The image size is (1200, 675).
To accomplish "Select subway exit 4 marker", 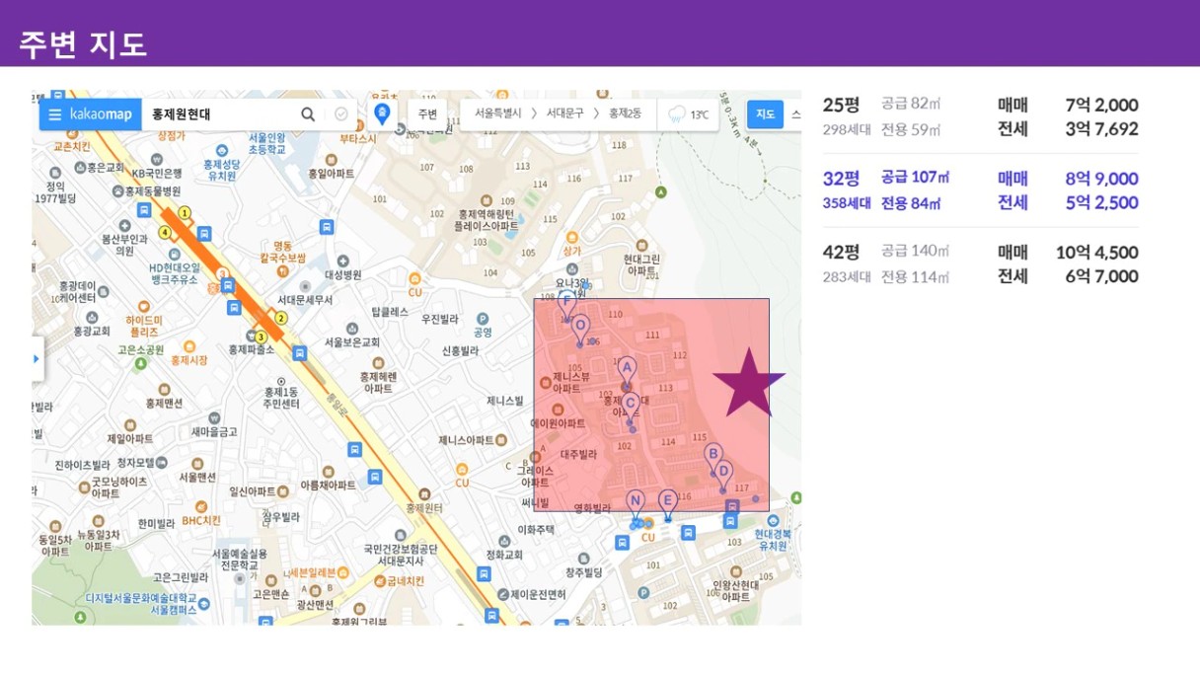I will pyautogui.click(x=165, y=233).
